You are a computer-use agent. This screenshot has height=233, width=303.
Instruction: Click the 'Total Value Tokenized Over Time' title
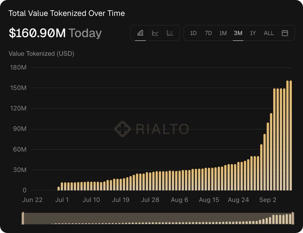67,13
